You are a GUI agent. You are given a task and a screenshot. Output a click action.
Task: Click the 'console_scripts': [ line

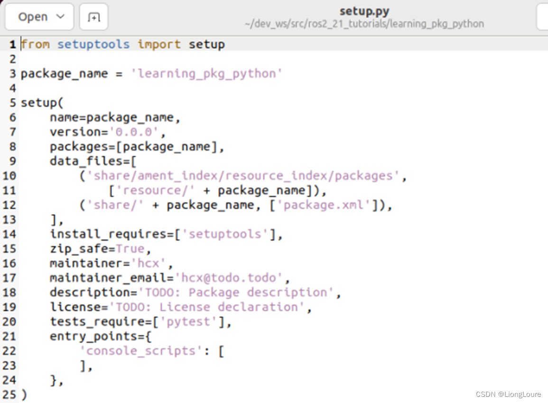152,351
